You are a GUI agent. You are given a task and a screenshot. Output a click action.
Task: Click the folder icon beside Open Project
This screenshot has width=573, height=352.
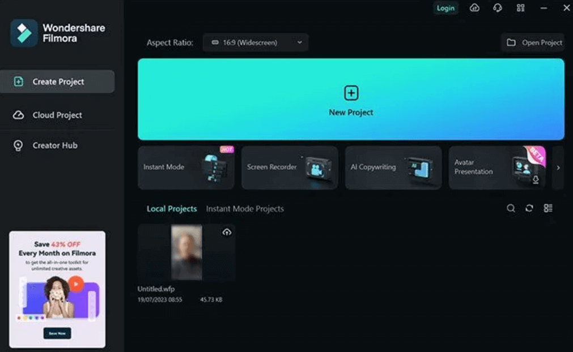pos(511,42)
